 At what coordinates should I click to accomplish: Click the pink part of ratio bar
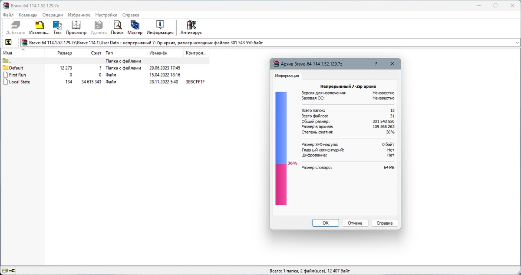point(281,185)
